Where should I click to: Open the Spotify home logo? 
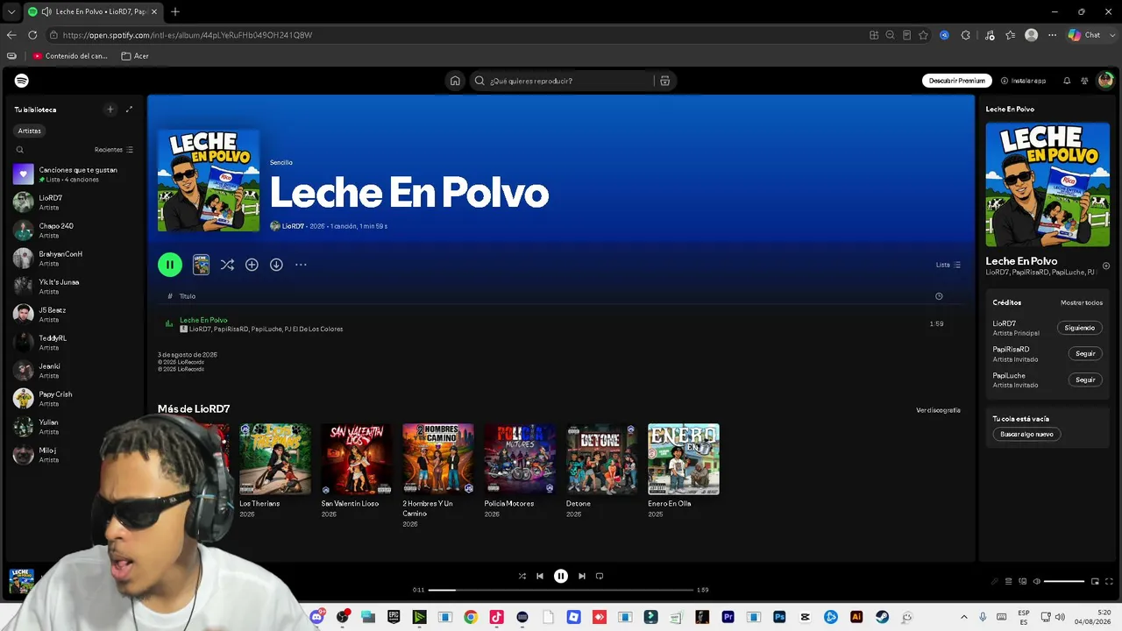click(x=22, y=81)
